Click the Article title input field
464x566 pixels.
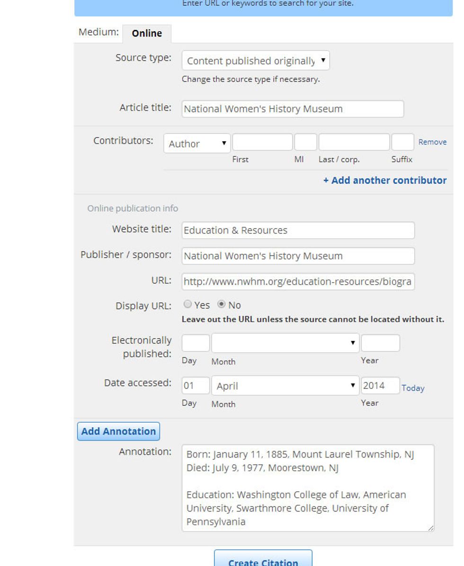pyautogui.click(x=292, y=108)
